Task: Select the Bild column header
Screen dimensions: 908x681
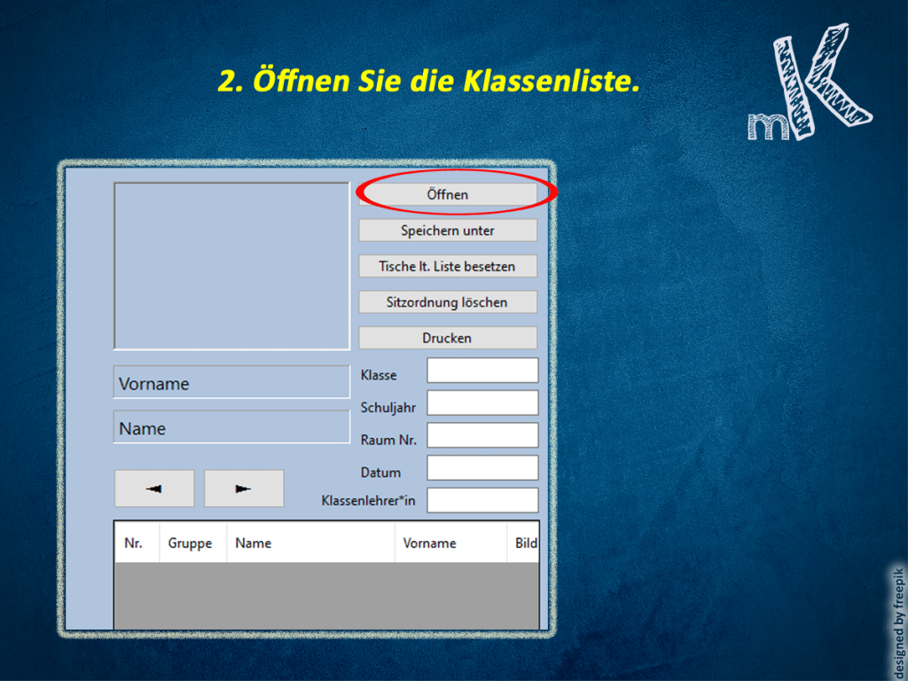Action: tap(526, 543)
